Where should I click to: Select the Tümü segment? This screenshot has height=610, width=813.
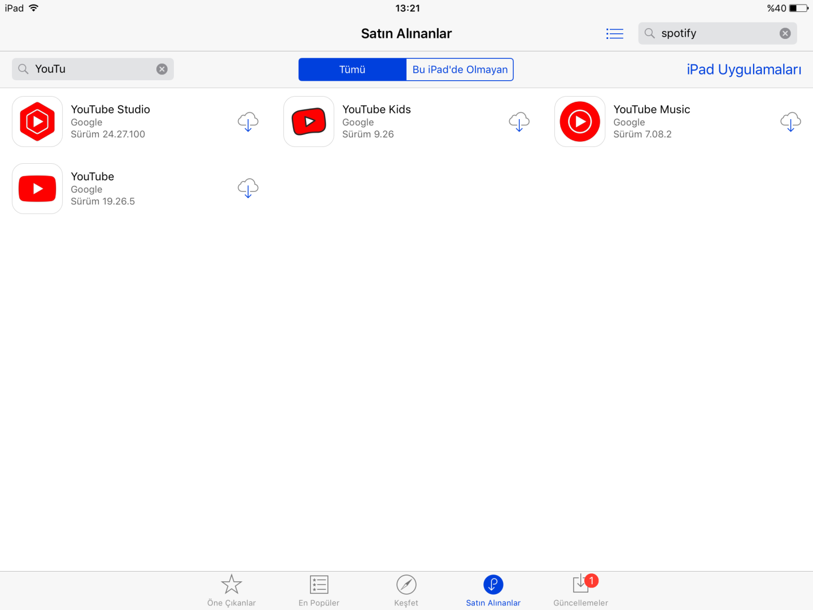(352, 69)
